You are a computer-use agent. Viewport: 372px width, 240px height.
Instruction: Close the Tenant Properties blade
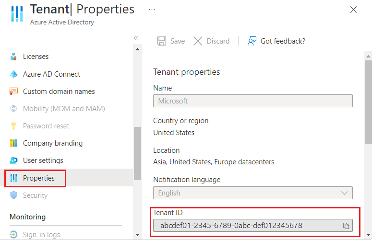[353, 10]
